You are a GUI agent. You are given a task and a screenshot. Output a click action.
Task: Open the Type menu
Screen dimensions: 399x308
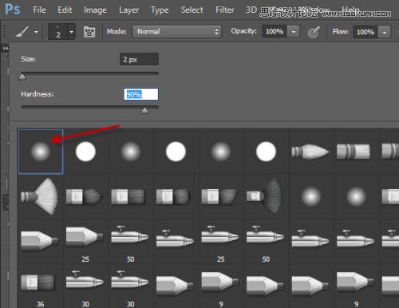tap(160, 10)
